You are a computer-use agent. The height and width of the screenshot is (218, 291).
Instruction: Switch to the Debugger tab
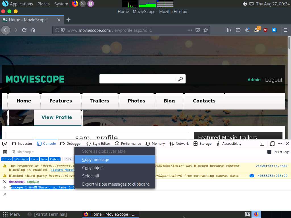point(73,144)
